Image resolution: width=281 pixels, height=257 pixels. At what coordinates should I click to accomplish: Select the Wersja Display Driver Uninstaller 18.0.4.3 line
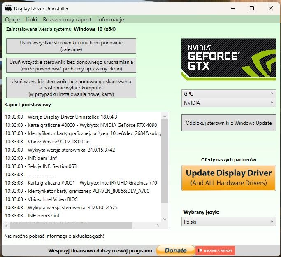(x=61, y=117)
